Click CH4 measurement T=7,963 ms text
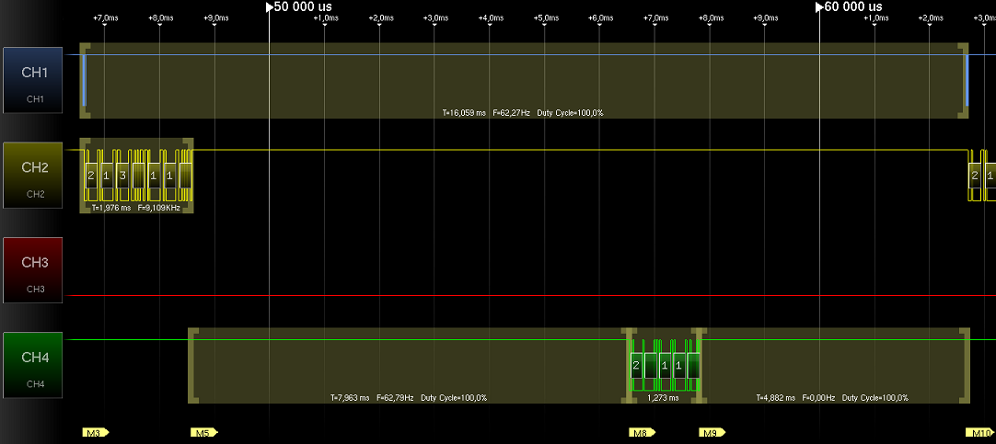This screenshot has height=444, width=996. 350,398
